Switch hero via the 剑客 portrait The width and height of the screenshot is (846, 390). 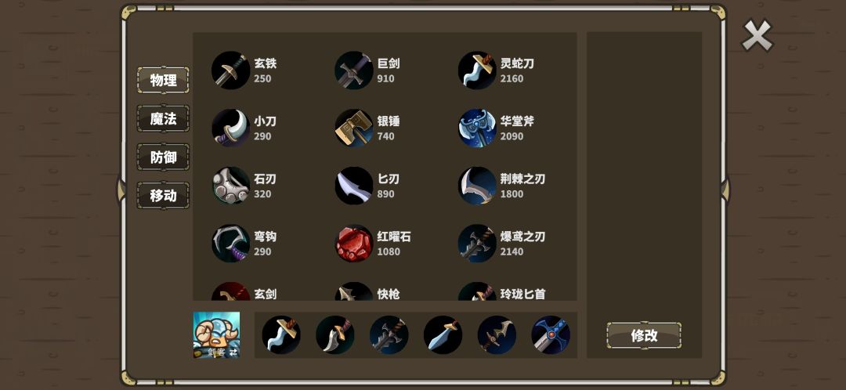click(216, 335)
